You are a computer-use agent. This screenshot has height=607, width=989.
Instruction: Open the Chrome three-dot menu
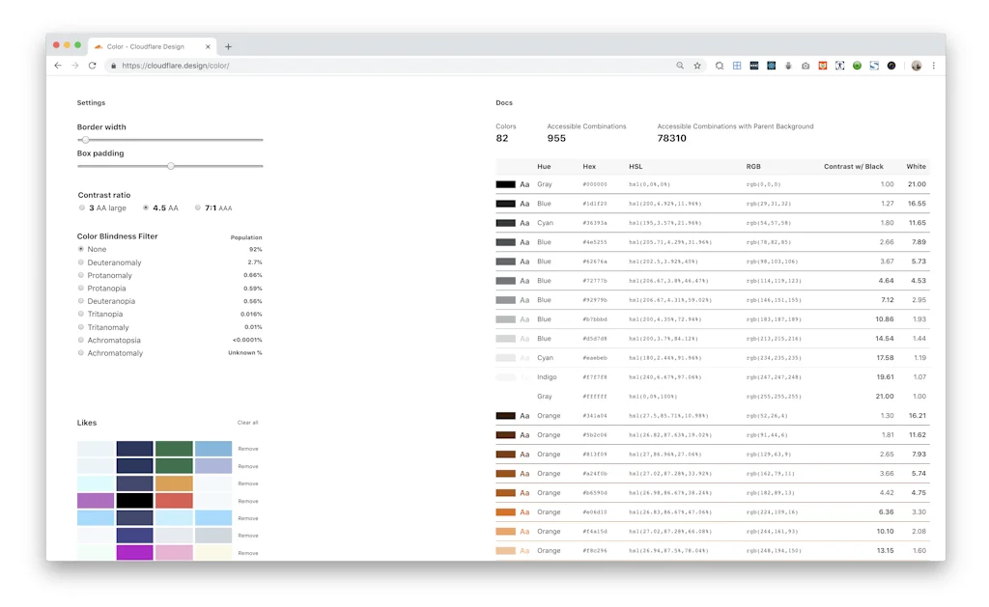[x=933, y=65]
